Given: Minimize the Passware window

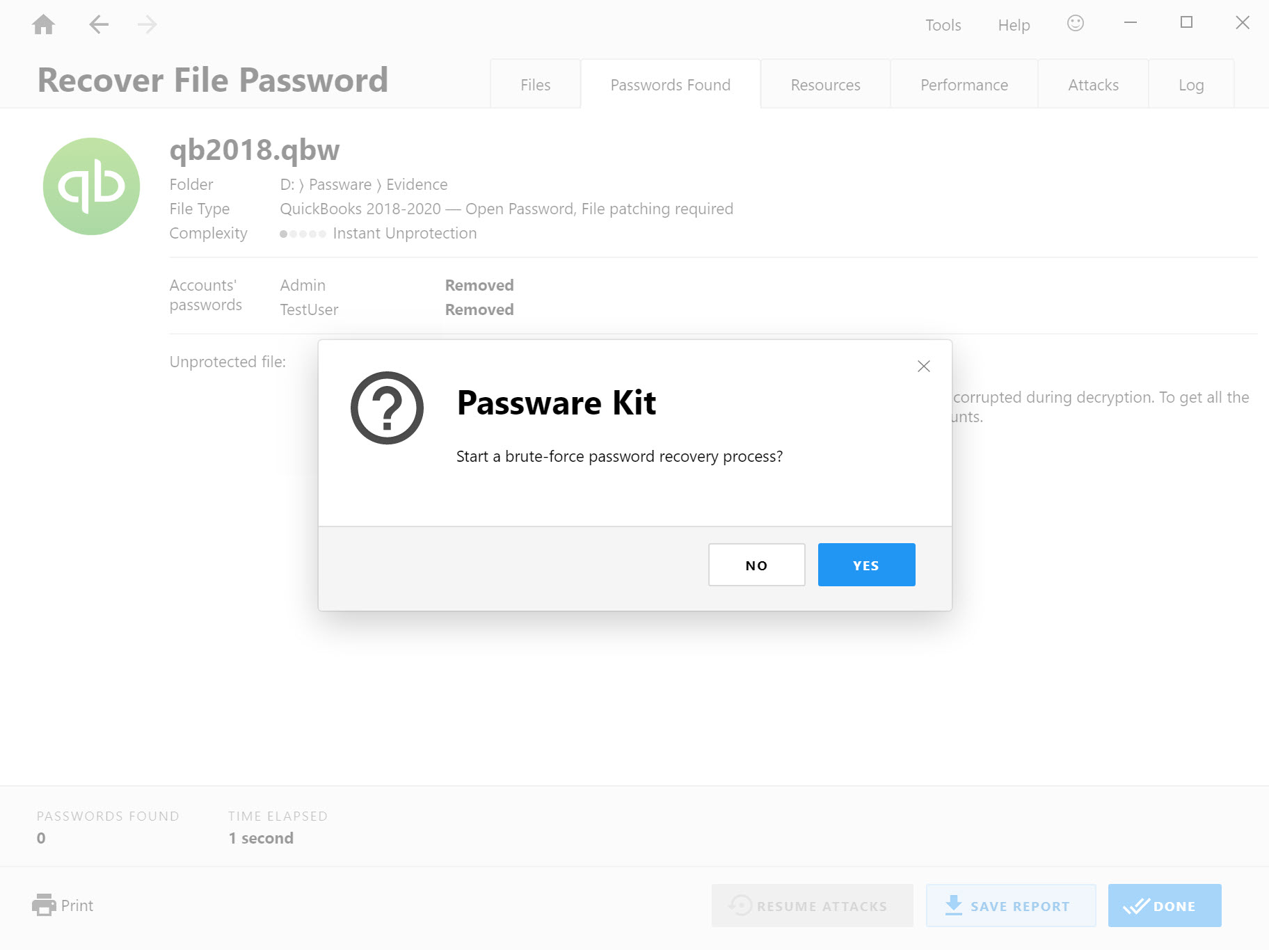Looking at the screenshot, I should tap(1131, 23).
